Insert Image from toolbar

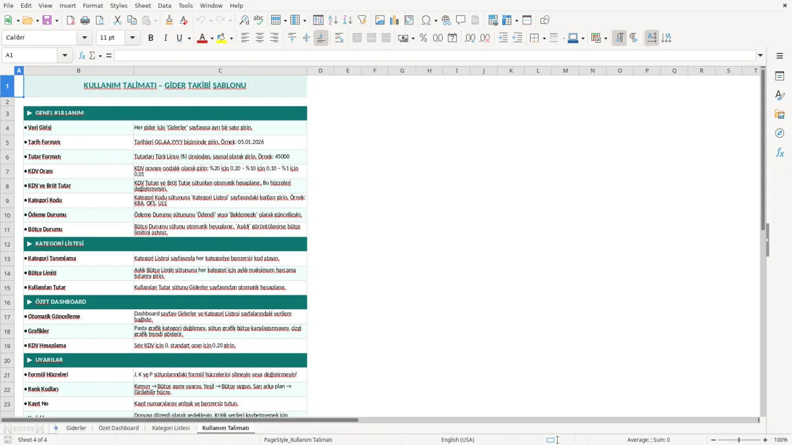380,20
